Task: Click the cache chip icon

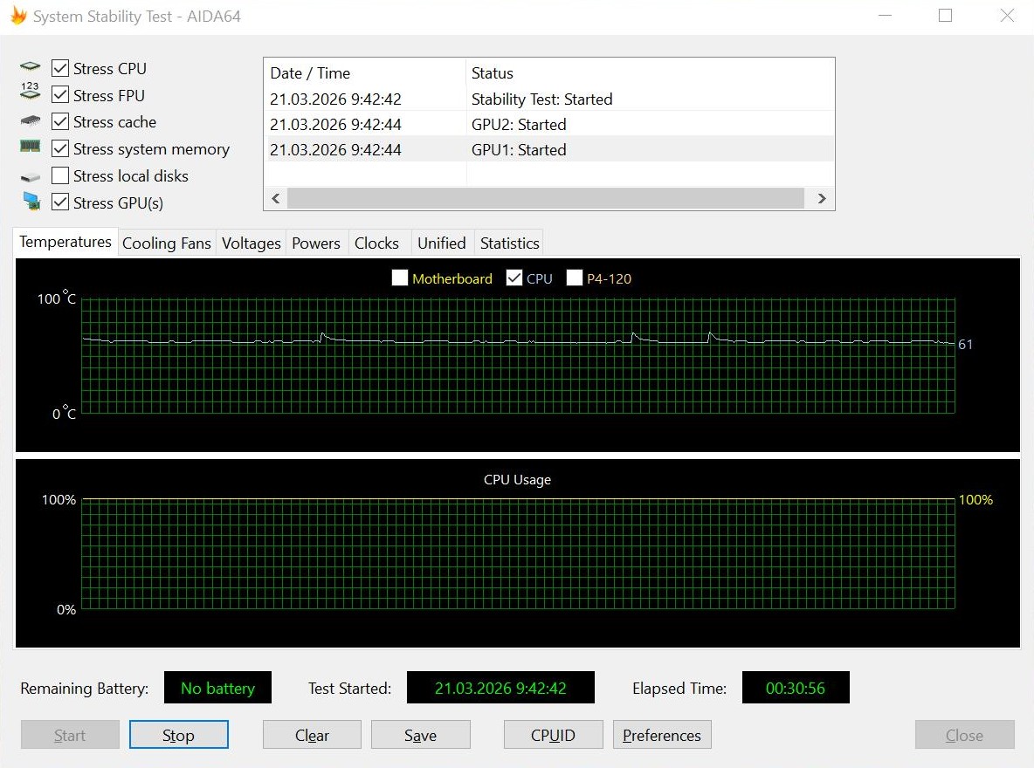Action: [x=30, y=120]
